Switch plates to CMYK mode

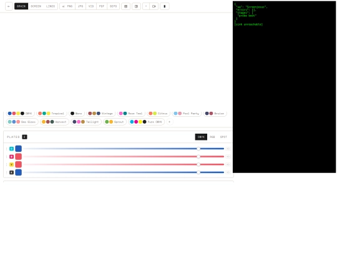(201, 137)
